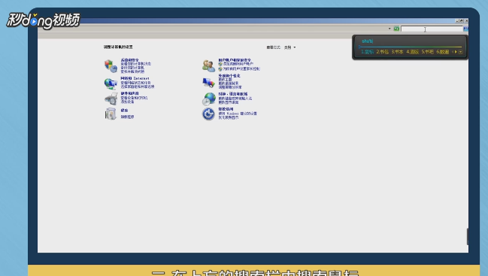Choose IME candidate 2.书包
This screenshot has width=488, height=276.
pos(382,52)
